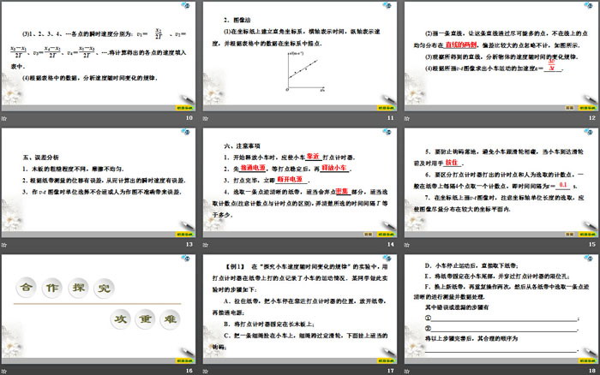This screenshot has height=375, width=600.
Task: Select the slide 10 thumbnail with velocity formulas
Action: pos(99,57)
